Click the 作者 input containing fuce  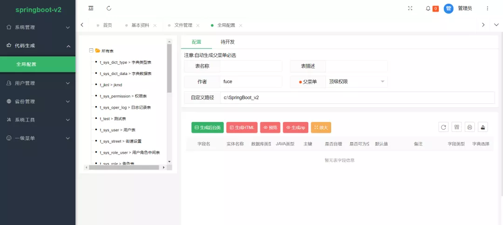251,82
